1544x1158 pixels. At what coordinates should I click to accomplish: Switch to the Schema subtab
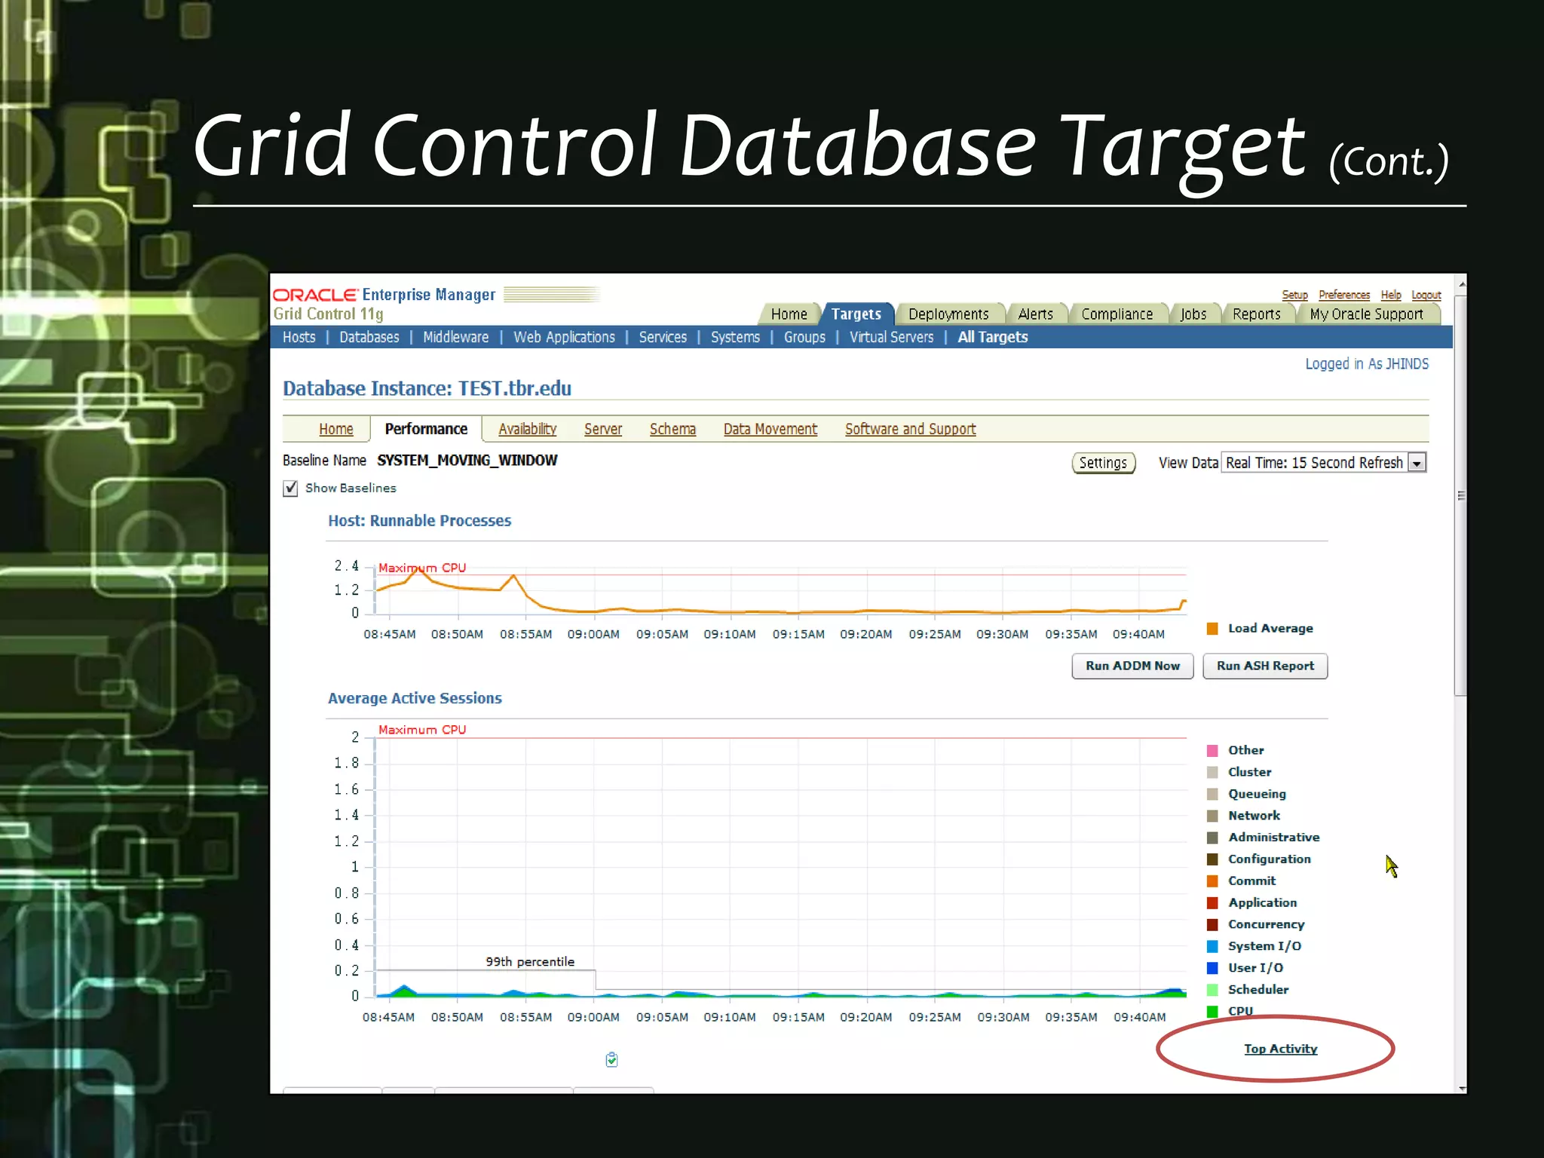pos(672,429)
